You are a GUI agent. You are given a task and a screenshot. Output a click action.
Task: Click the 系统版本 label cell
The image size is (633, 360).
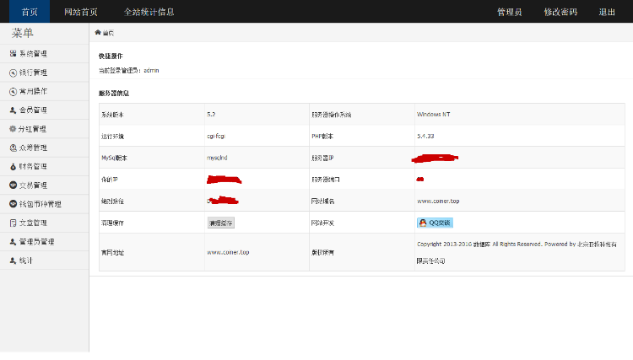152,115
